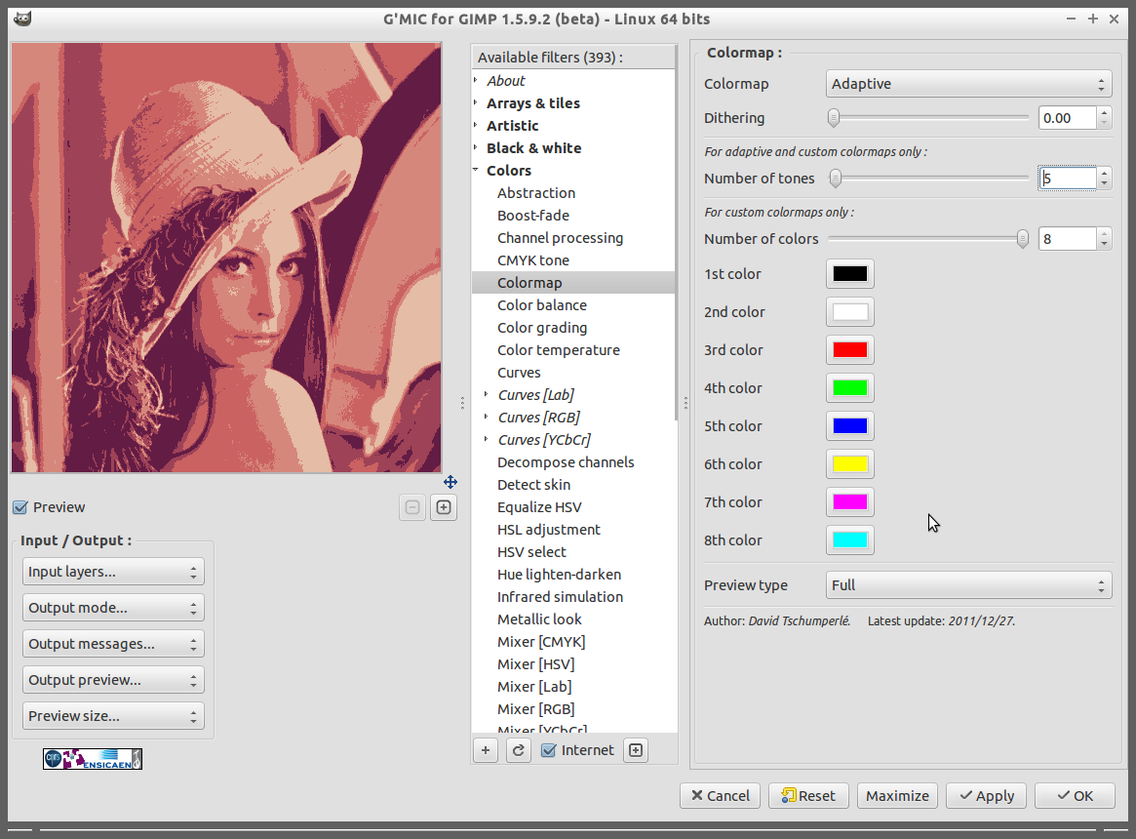Open the 5th color blue swatch
The image size is (1136, 839).
pos(850,426)
